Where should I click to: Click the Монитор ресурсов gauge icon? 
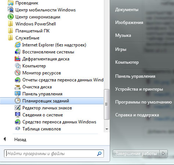(x=18, y=73)
